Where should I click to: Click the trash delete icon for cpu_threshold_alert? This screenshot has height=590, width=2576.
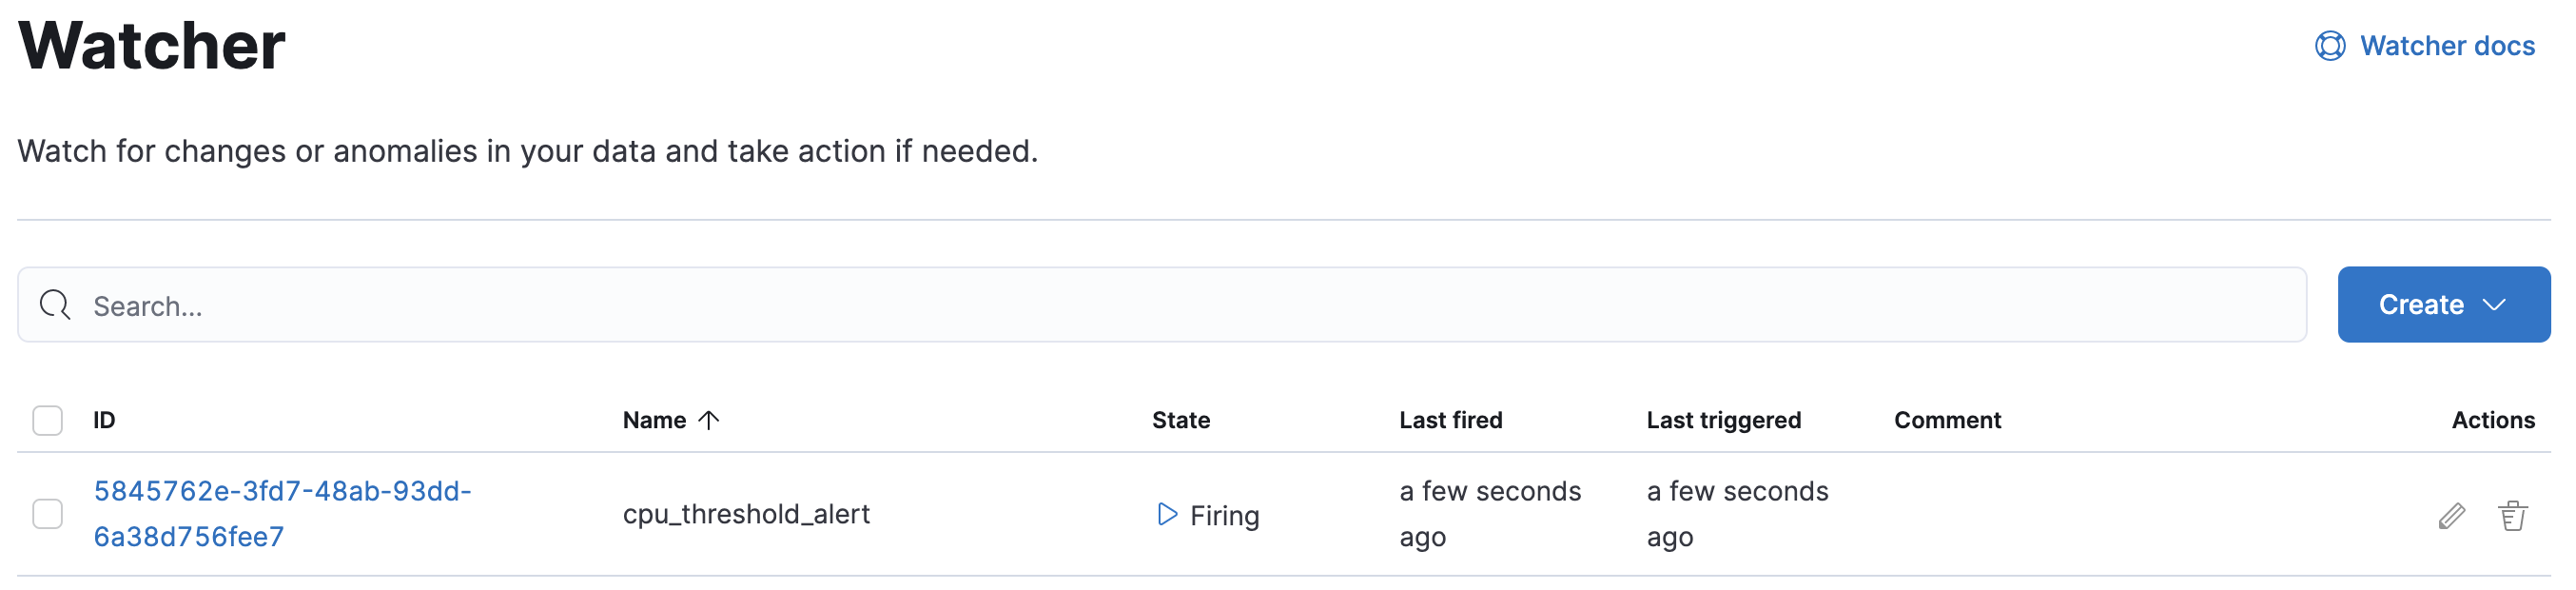click(x=2512, y=516)
